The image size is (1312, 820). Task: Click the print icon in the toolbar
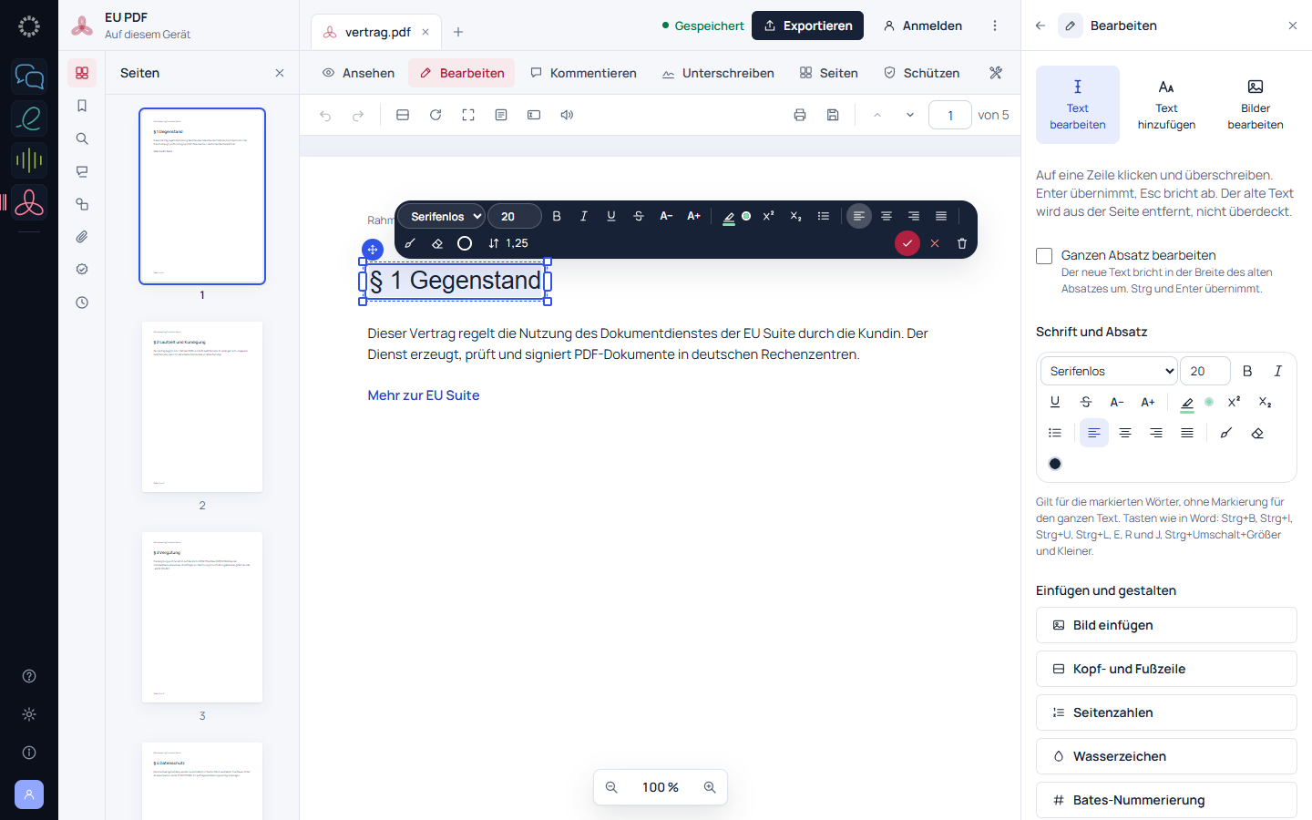click(800, 115)
